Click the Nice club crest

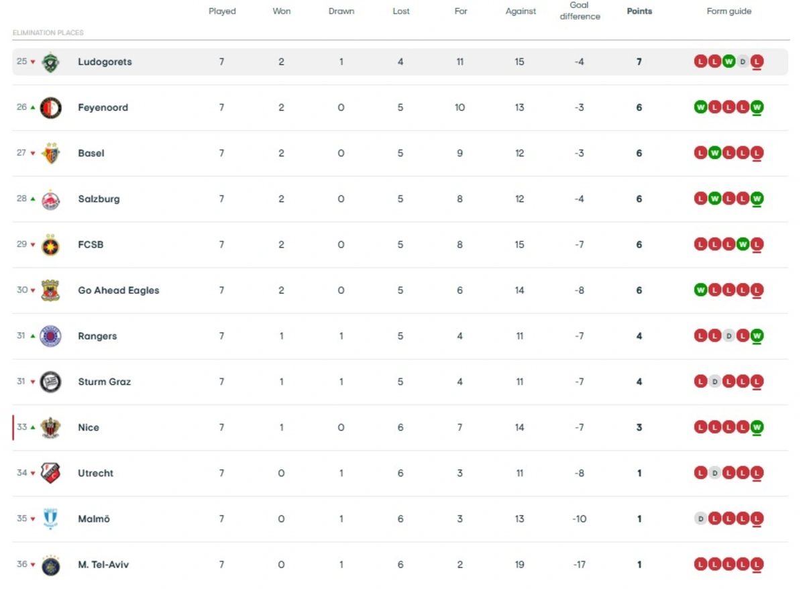(50, 427)
